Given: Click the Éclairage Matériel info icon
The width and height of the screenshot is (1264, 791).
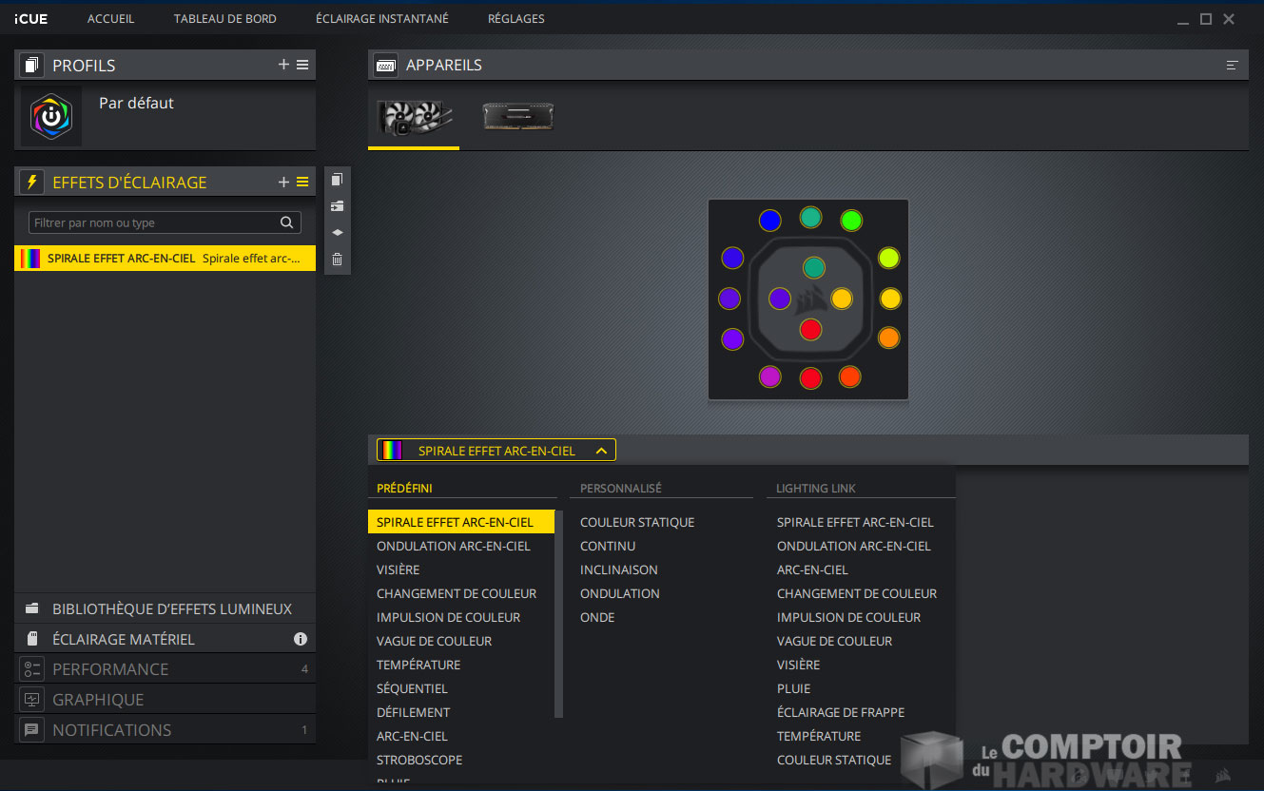Looking at the screenshot, I should 301,639.
